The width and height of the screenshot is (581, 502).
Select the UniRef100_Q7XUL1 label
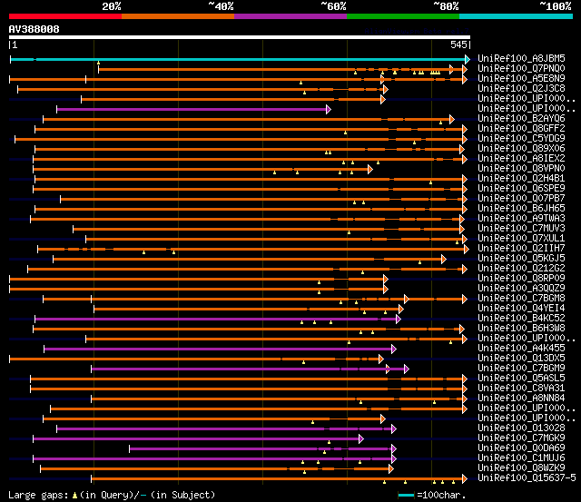[521, 239]
